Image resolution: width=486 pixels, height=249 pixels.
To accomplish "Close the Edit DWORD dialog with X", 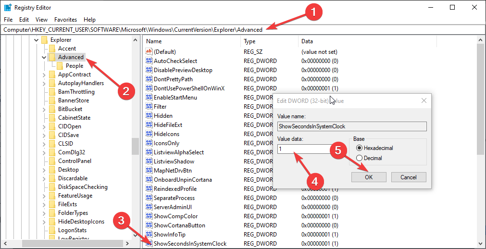I will (x=424, y=100).
